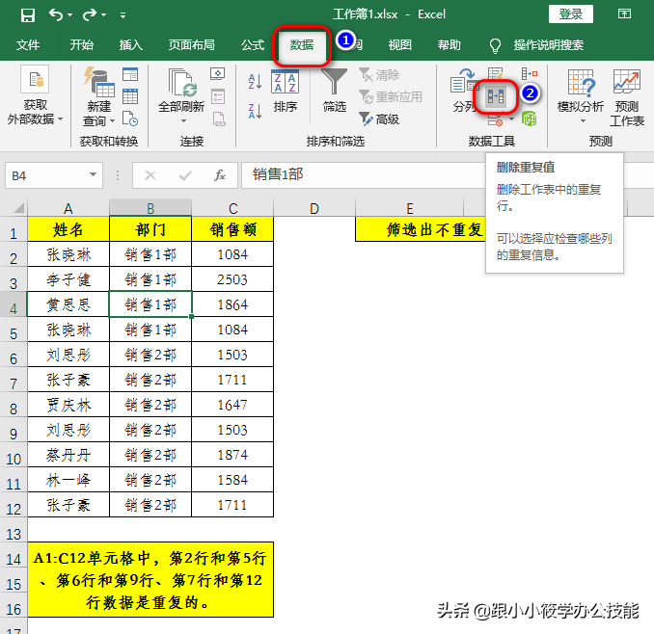Click the connection Properties icon
This screenshot has width=654, height=634.
218,96
